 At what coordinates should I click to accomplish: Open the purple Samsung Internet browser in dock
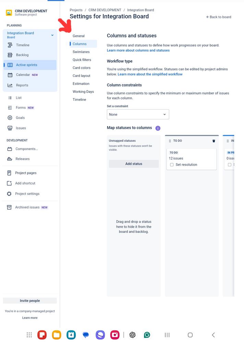coord(100,335)
